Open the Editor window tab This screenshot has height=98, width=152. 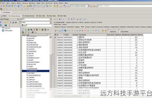pyautogui.click(x=4, y=16)
